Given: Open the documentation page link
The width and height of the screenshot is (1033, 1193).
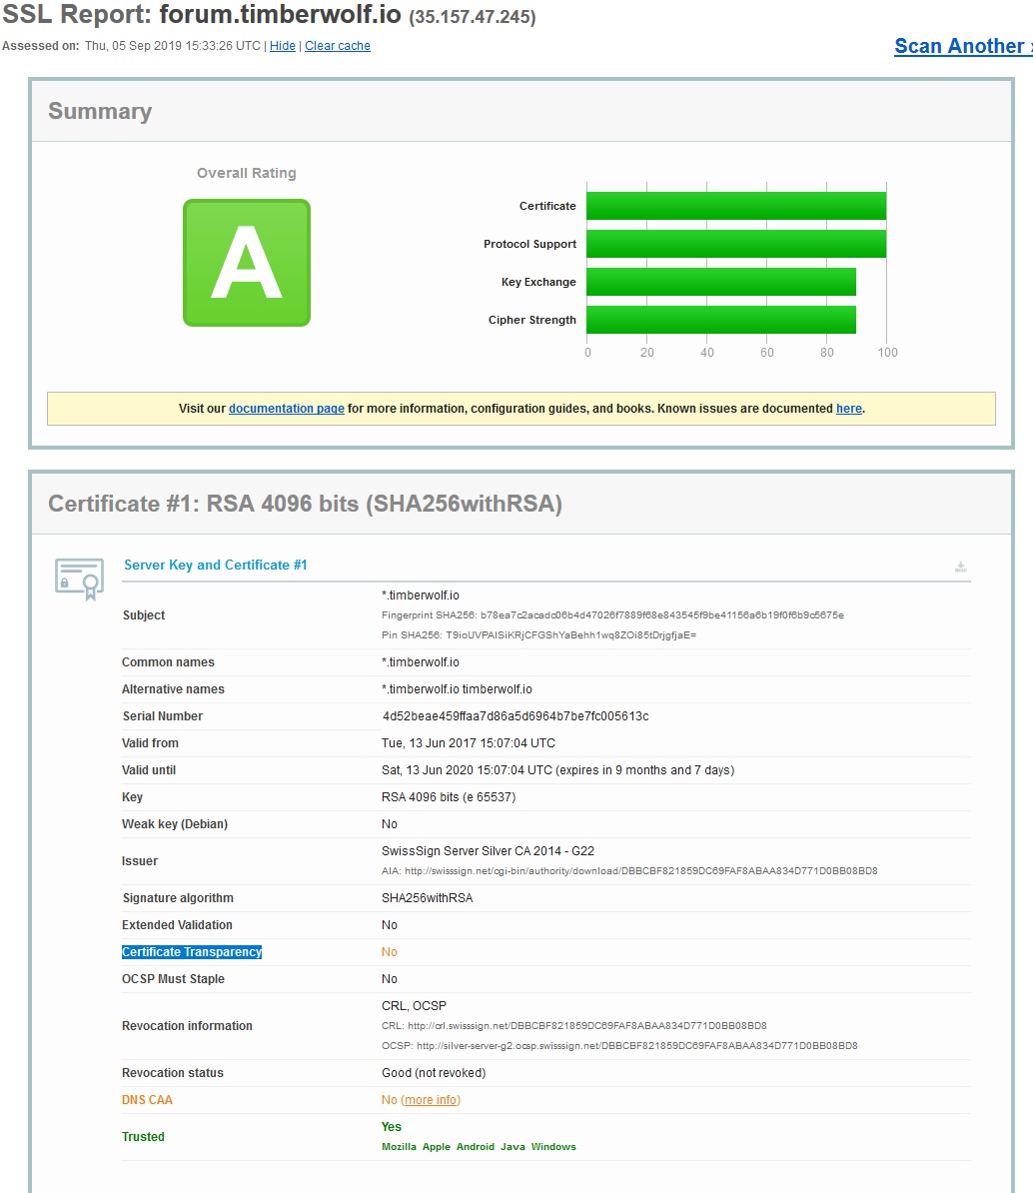Looking at the screenshot, I should [x=287, y=409].
